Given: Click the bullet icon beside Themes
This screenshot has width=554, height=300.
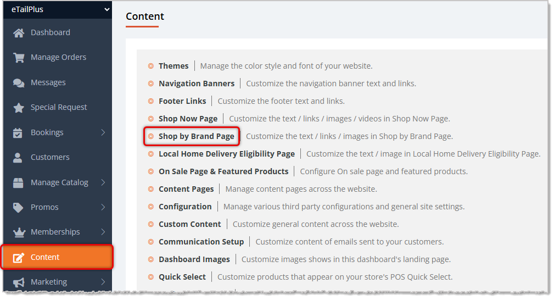Looking at the screenshot, I should coord(151,66).
